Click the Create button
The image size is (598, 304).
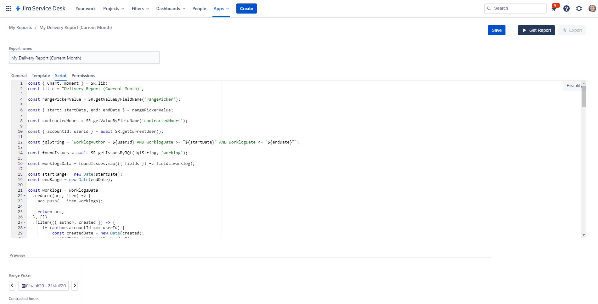pyautogui.click(x=246, y=8)
